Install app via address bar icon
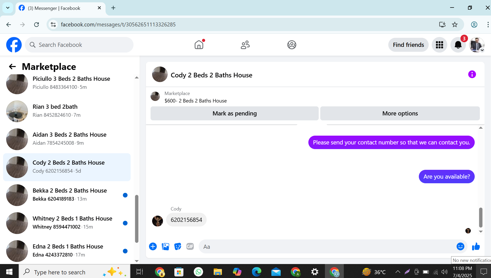The width and height of the screenshot is (491, 278). 442,25
